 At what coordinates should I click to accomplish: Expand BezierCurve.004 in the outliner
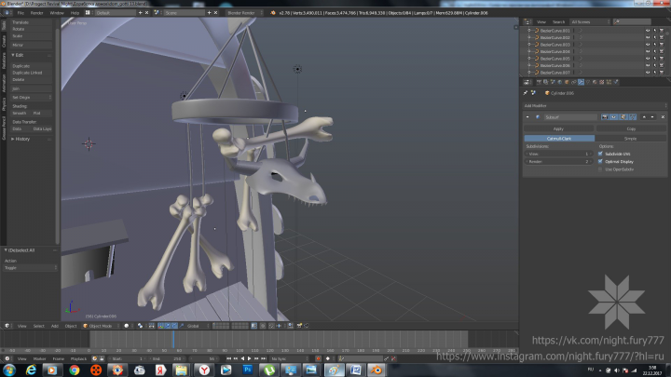529,52
